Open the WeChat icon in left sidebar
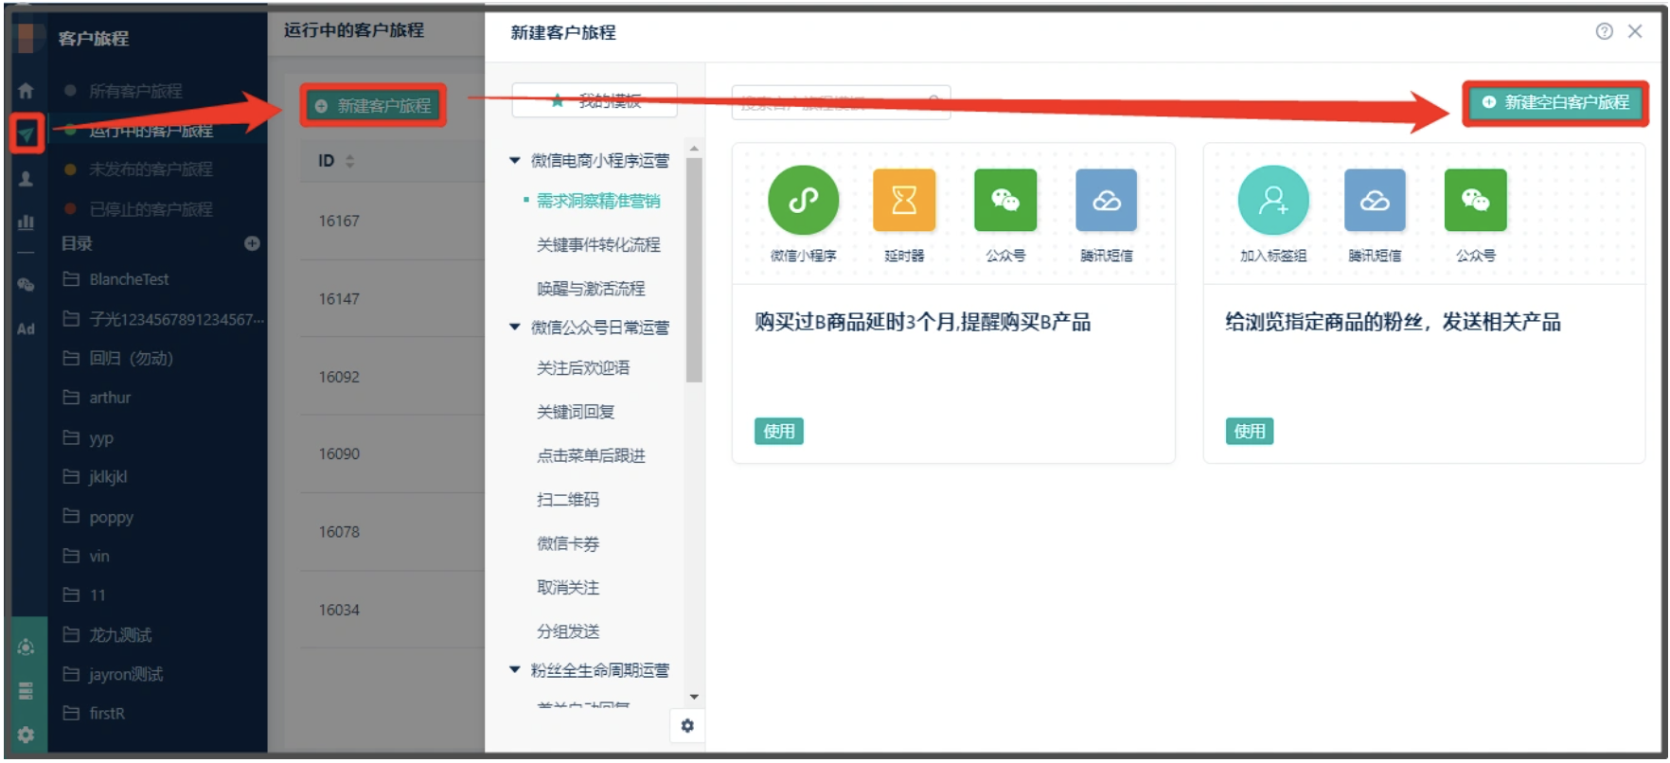Image resolution: width=1670 pixels, height=763 pixels. tap(26, 284)
